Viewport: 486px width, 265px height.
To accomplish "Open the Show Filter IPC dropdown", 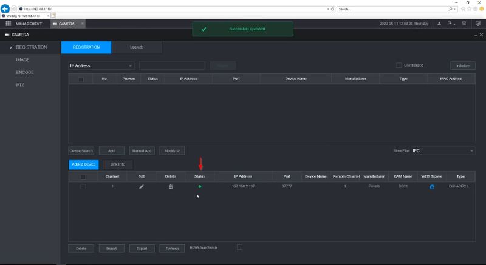I will pyautogui.click(x=443, y=150).
